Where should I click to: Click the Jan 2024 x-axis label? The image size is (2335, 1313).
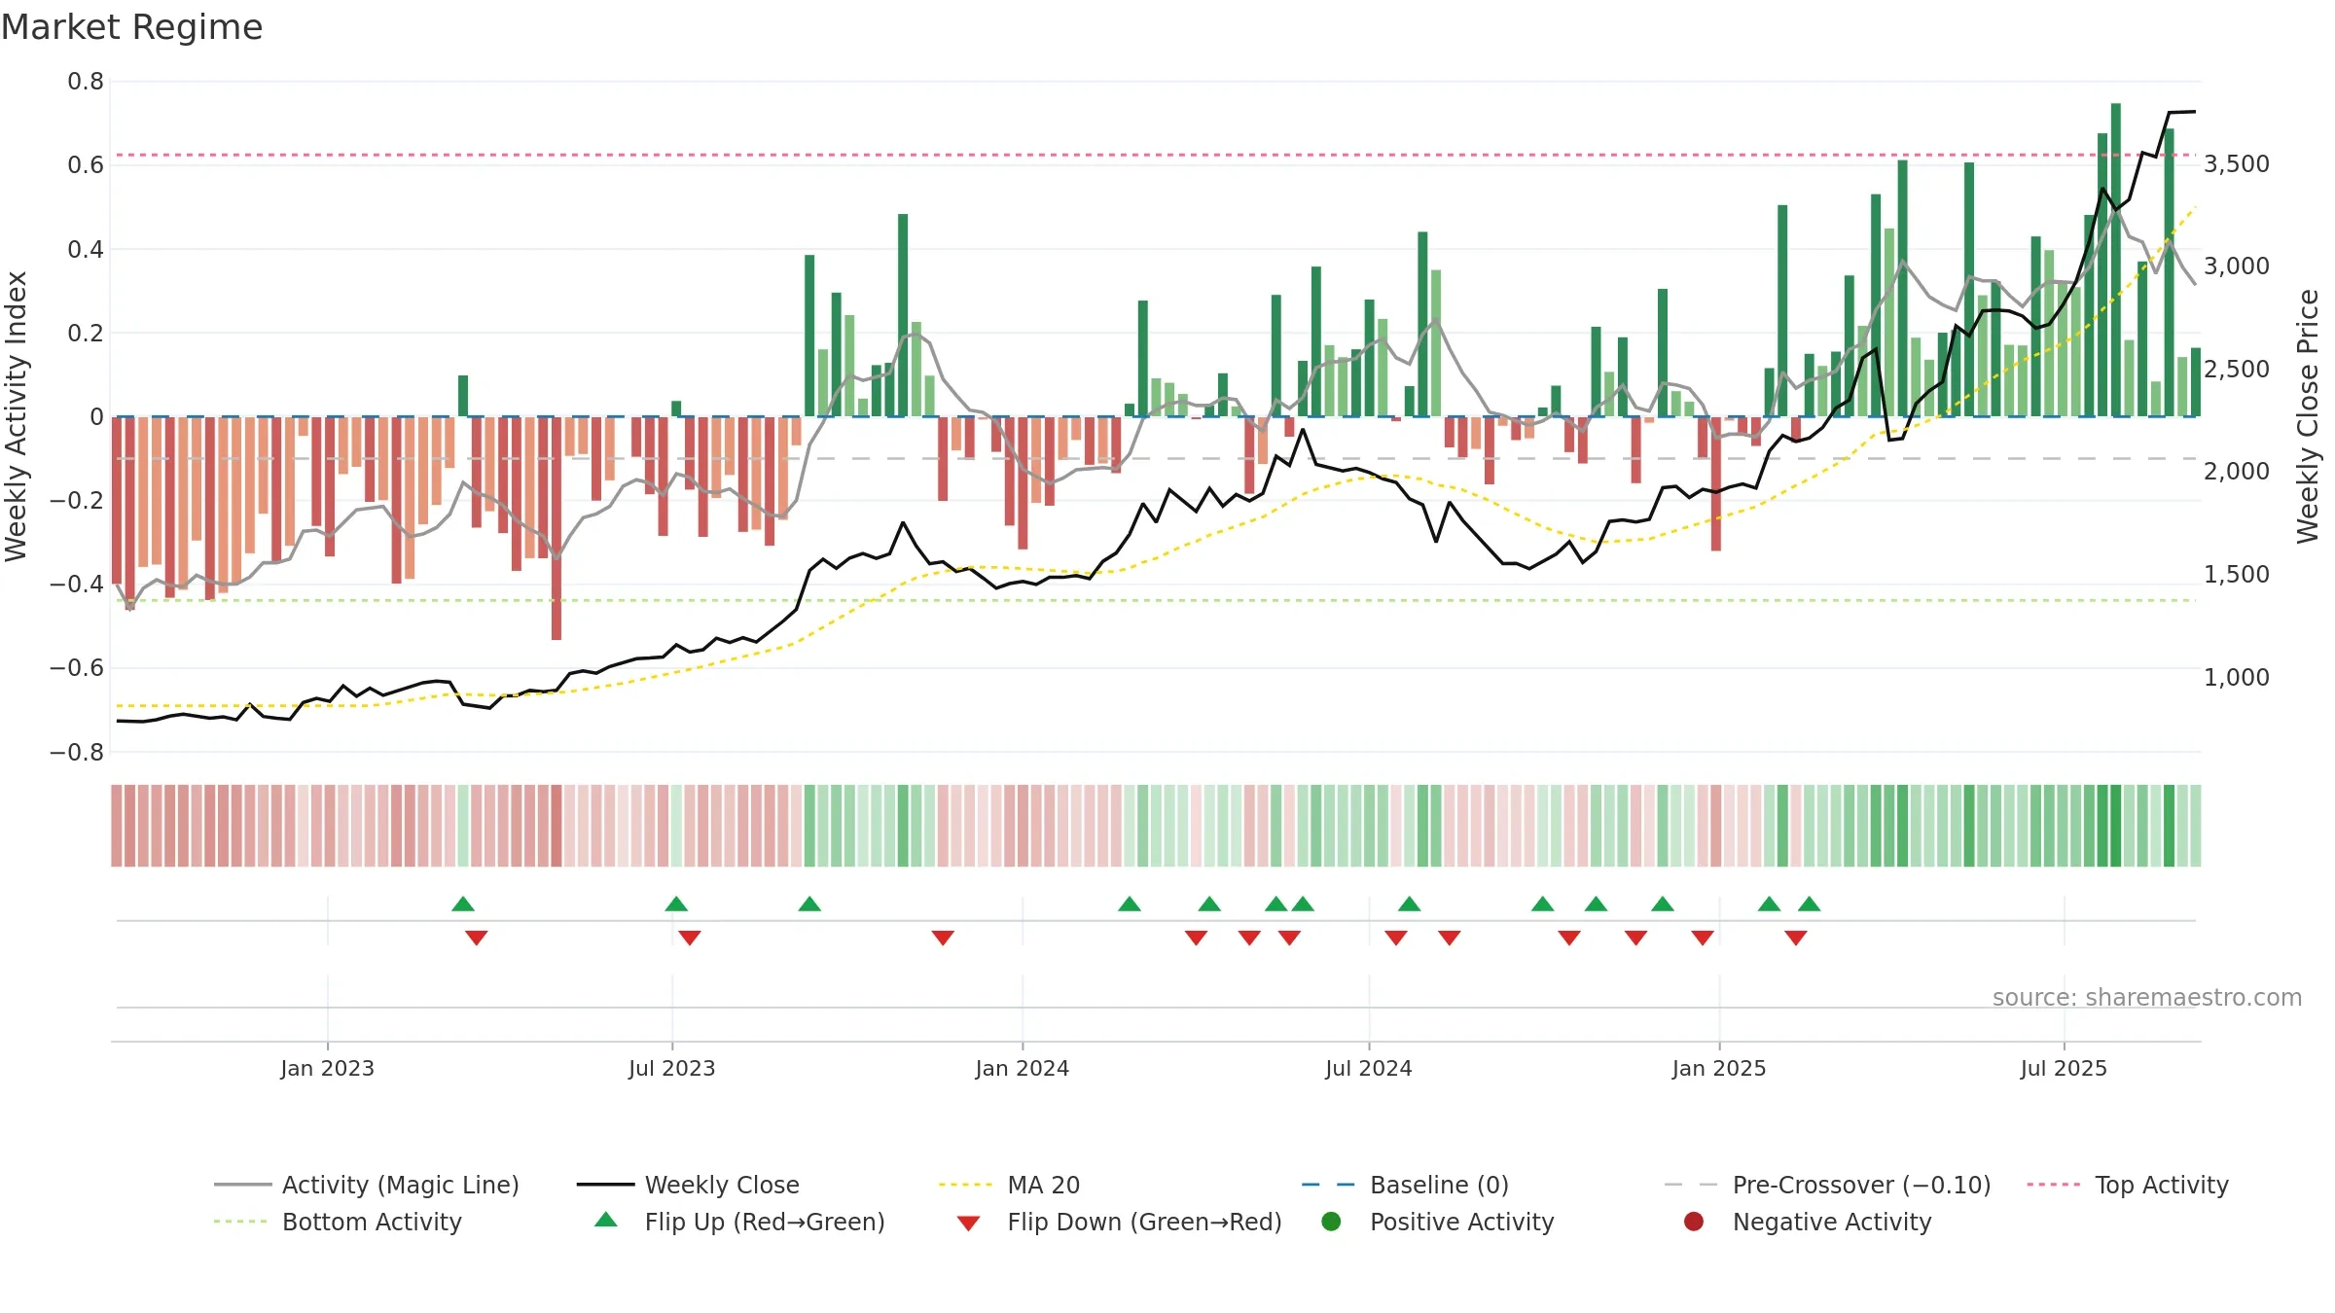pyautogui.click(x=1022, y=1068)
